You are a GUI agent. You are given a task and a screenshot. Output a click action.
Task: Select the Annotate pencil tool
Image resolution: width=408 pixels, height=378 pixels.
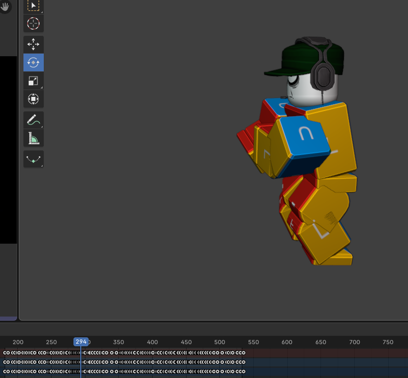click(33, 120)
